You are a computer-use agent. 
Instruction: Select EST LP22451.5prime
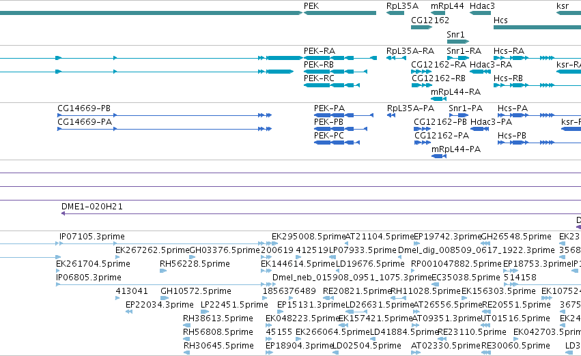pos(234,305)
